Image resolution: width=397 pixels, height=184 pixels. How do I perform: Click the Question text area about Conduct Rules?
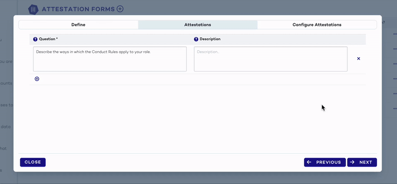[110, 59]
